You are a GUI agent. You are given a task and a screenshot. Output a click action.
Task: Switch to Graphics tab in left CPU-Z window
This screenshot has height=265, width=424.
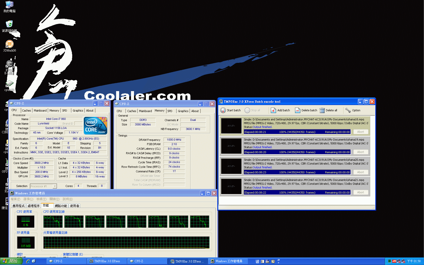[78, 111]
